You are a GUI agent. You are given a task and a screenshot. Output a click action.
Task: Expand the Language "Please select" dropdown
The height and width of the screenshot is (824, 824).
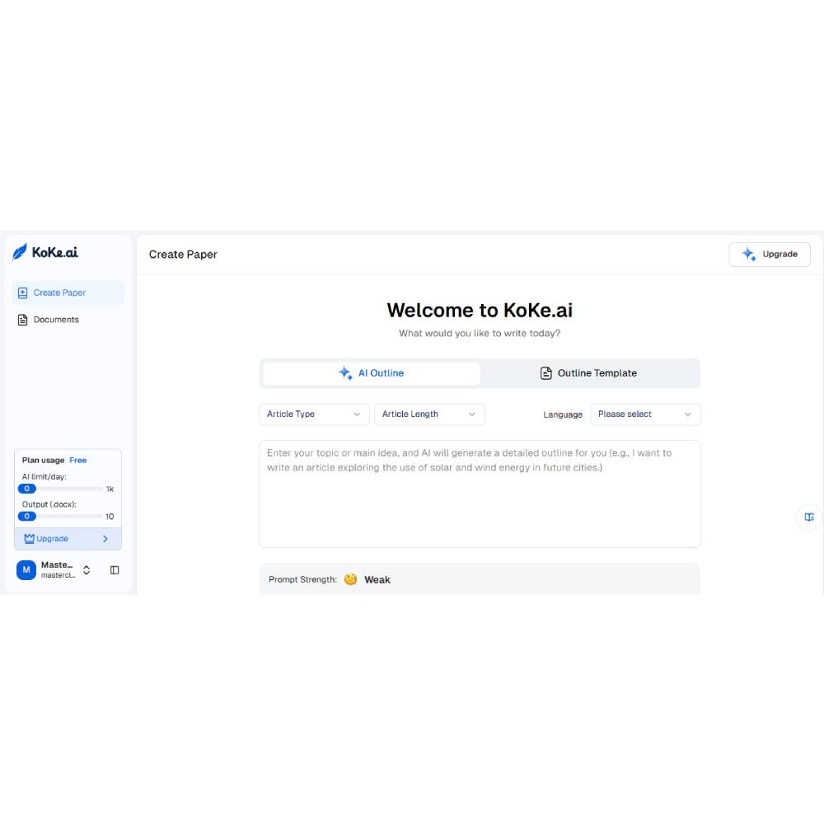point(645,414)
